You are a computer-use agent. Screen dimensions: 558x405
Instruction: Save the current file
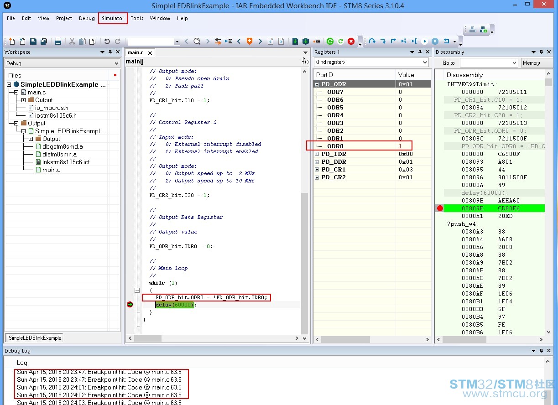click(33, 42)
